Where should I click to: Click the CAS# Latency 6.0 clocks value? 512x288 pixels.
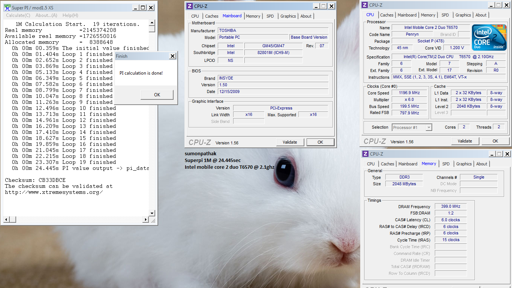click(451, 220)
